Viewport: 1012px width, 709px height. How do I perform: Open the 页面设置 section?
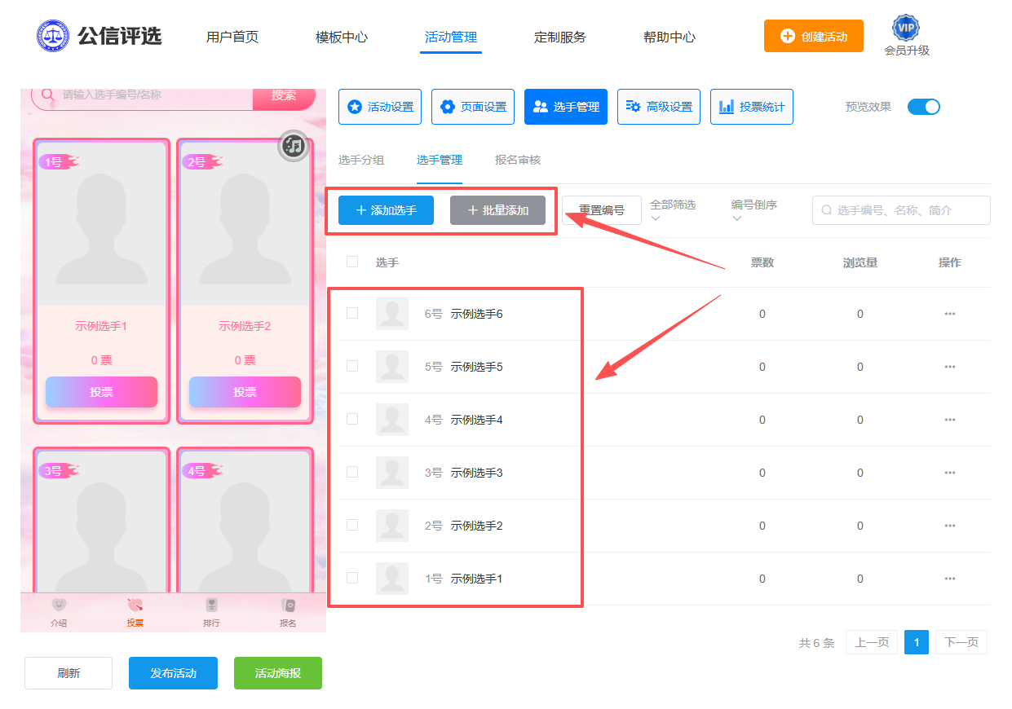tap(473, 107)
